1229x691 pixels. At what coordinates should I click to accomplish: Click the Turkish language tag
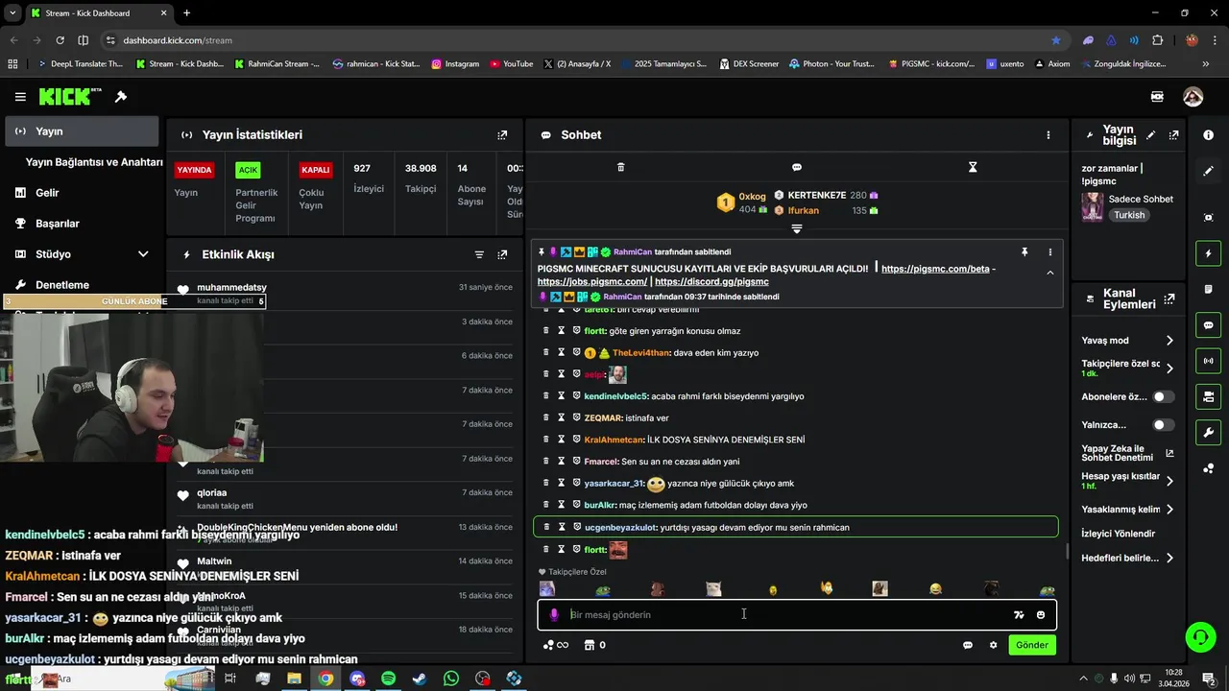[x=1129, y=215]
